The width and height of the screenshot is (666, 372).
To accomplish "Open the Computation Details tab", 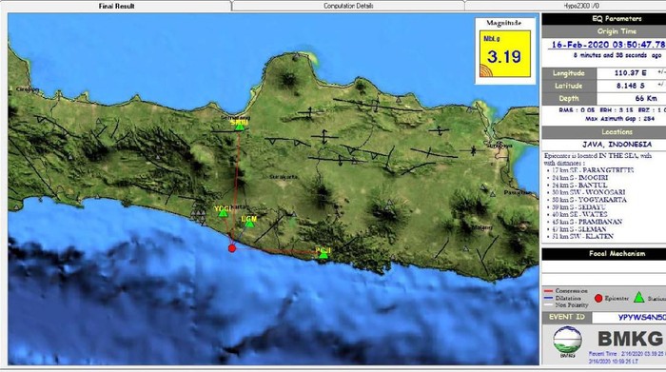I will [x=348, y=6].
